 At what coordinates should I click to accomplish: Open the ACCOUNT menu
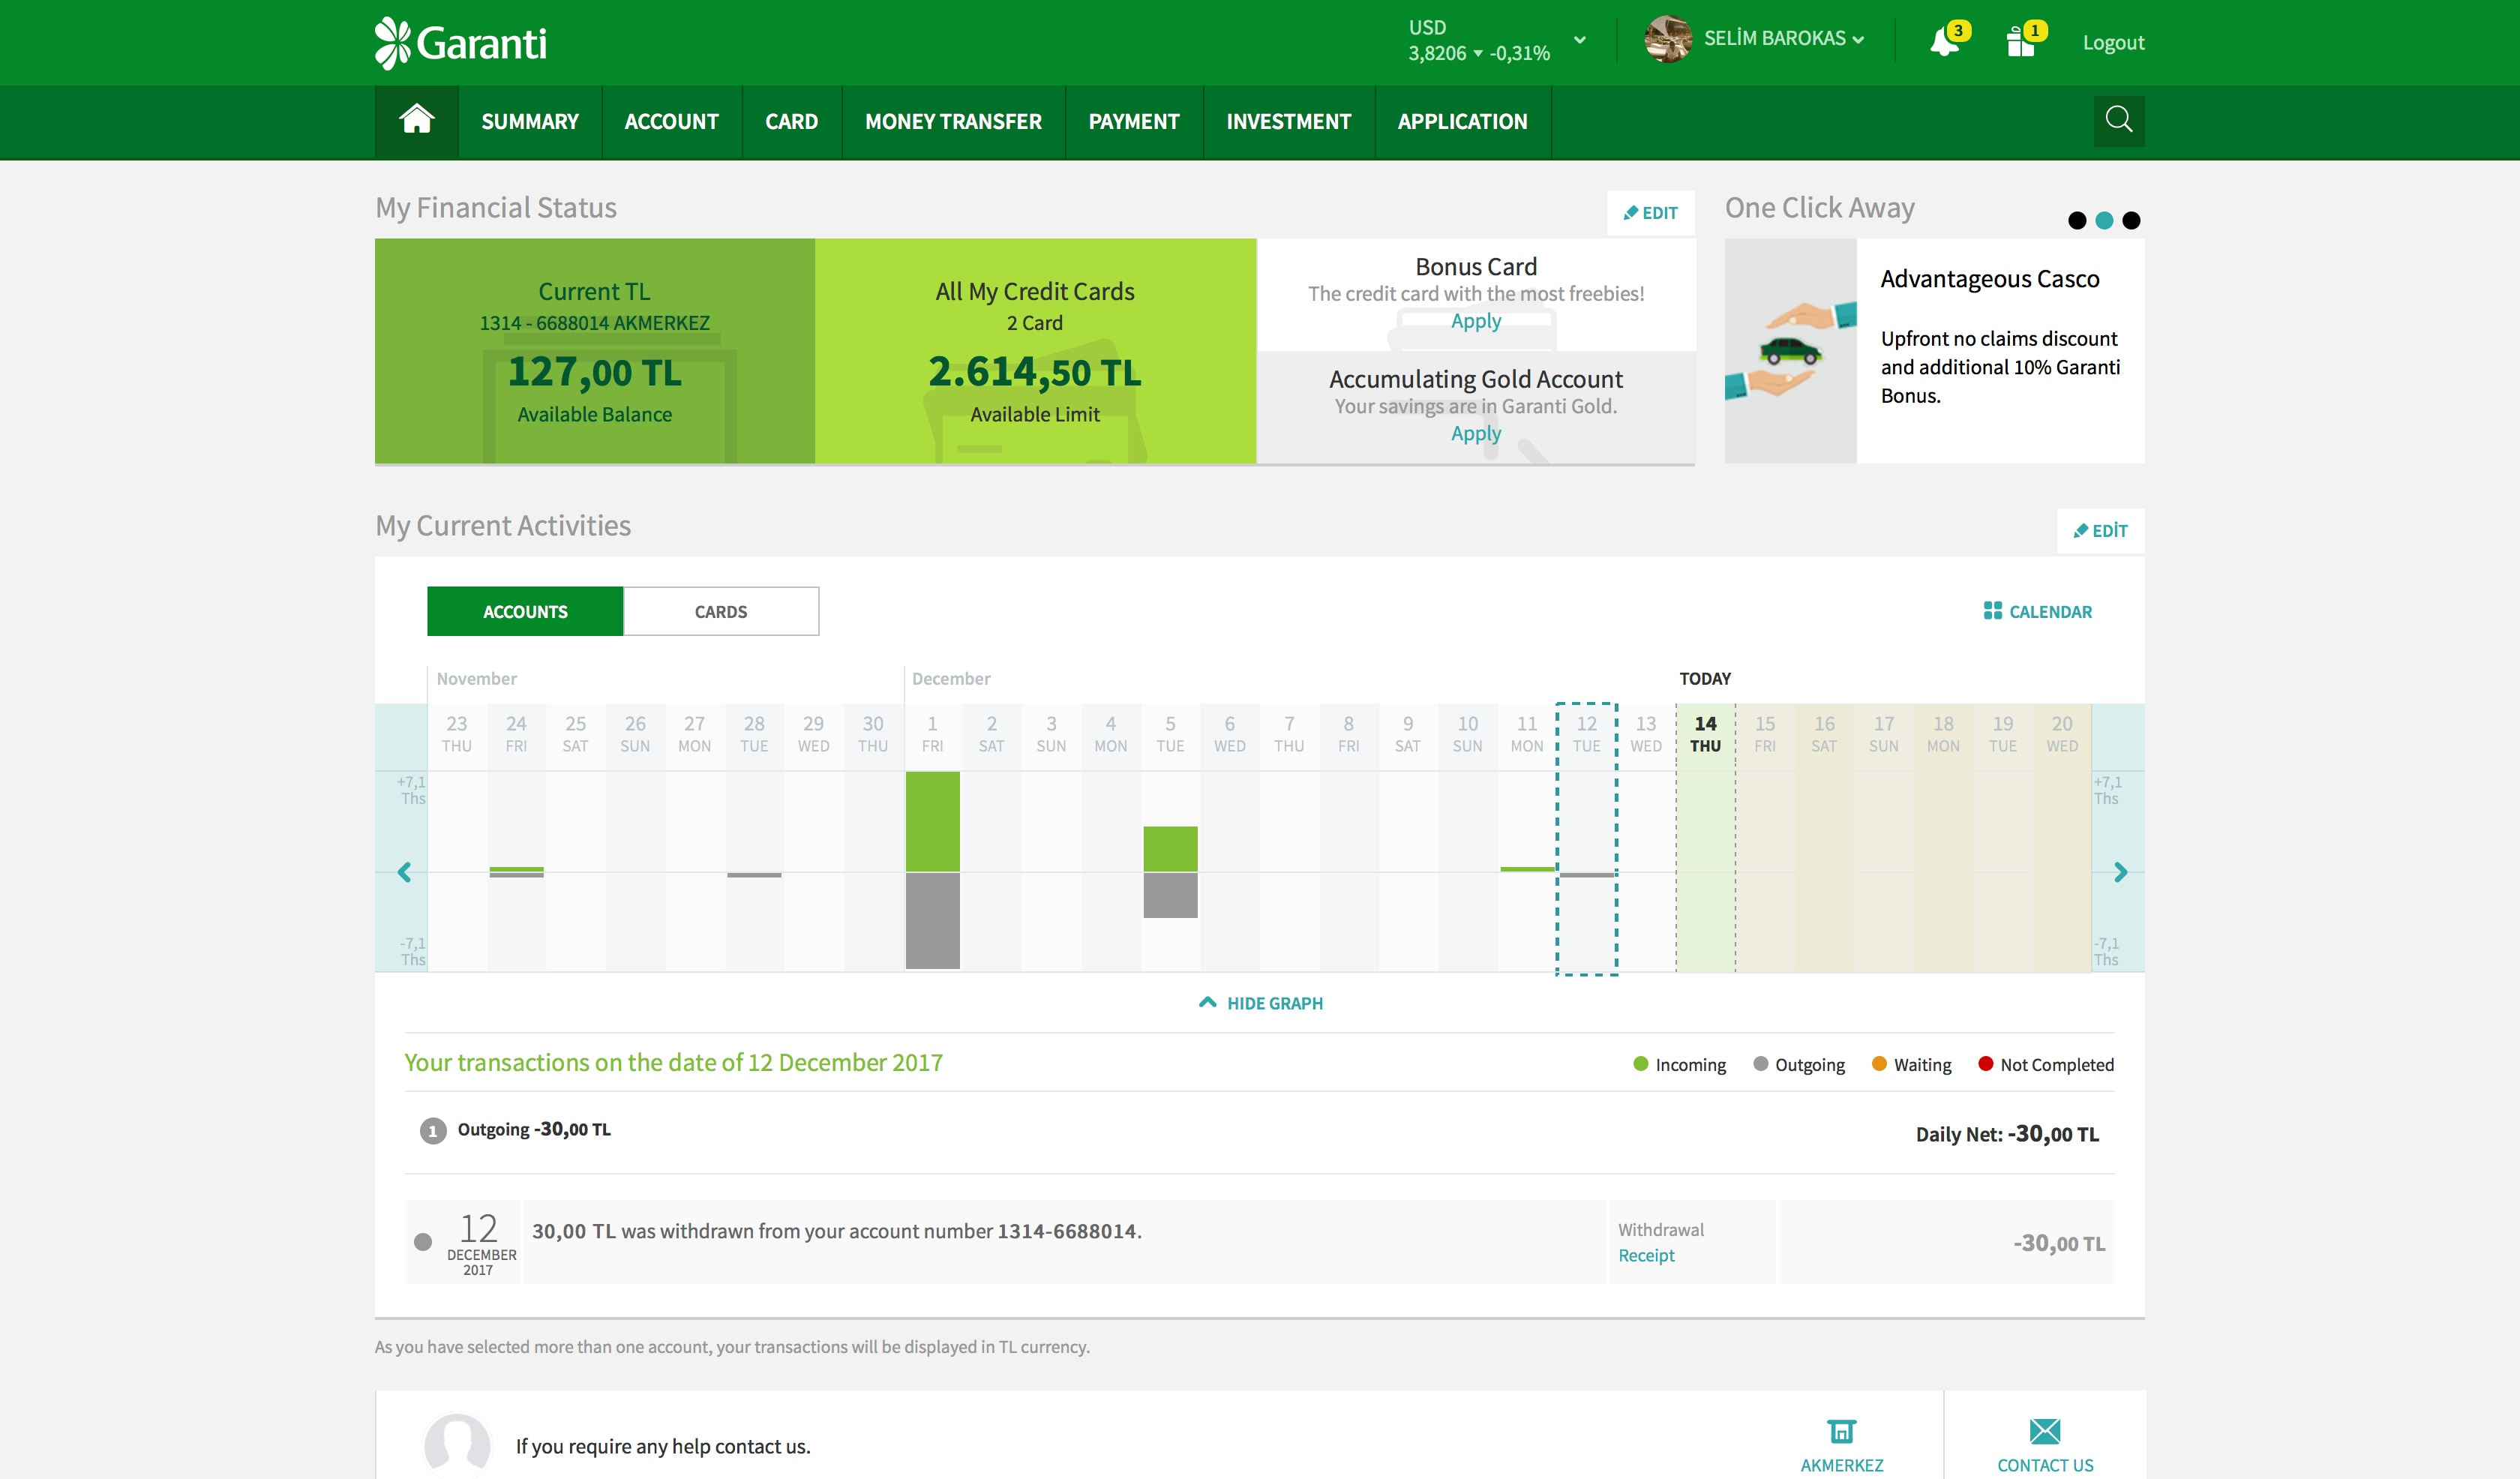pyautogui.click(x=671, y=121)
